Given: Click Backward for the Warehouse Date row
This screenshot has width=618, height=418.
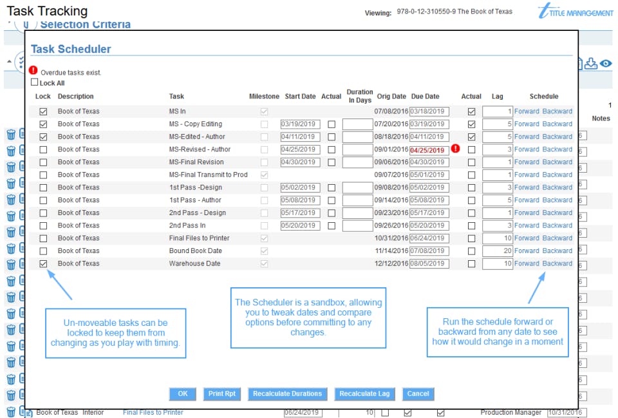Looking at the screenshot, I should [557, 263].
